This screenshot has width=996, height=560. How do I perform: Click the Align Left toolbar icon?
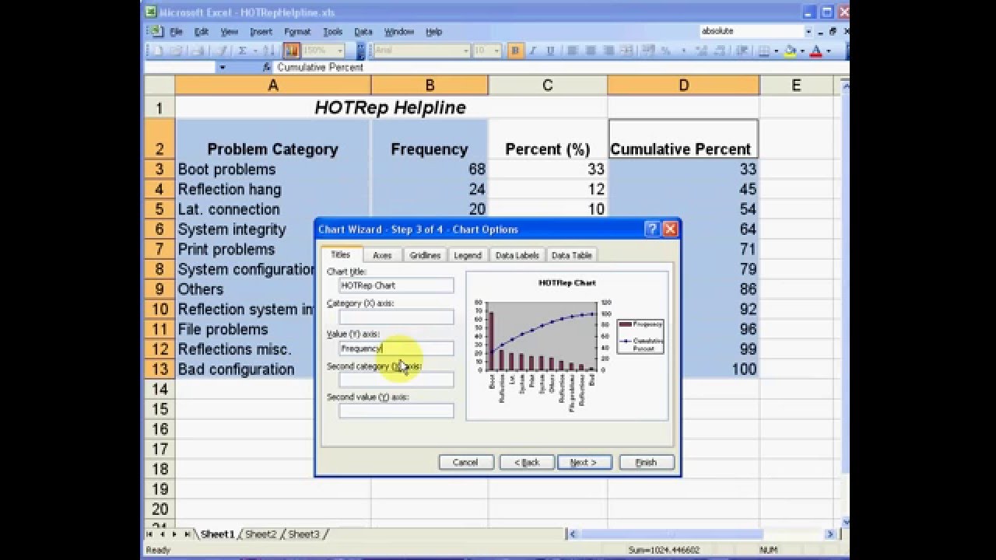click(573, 51)
